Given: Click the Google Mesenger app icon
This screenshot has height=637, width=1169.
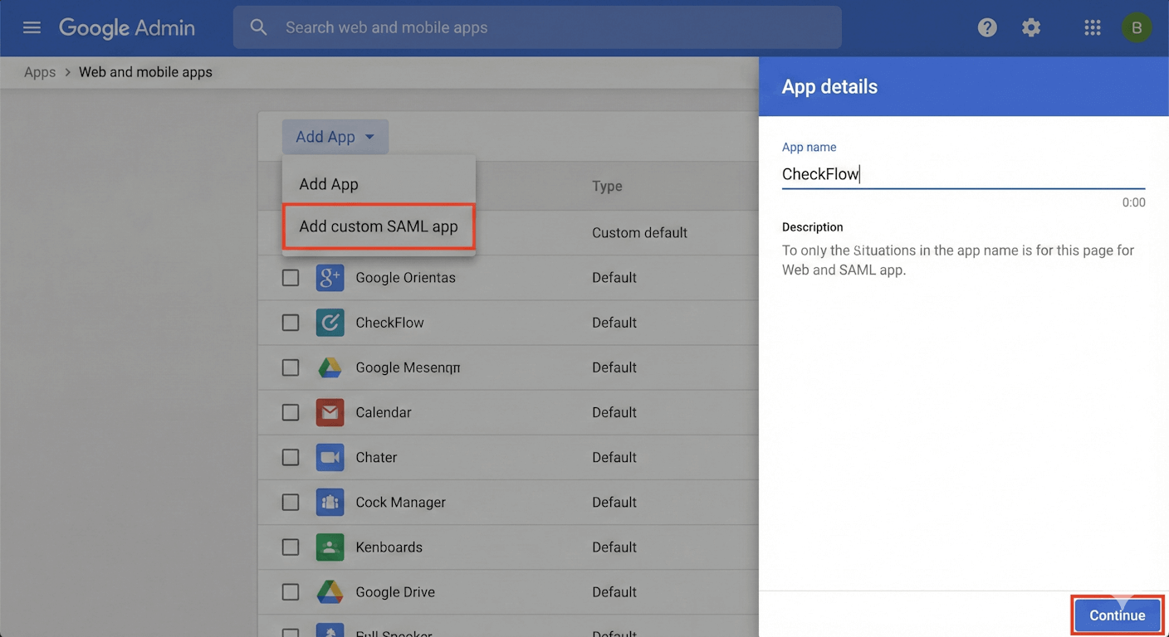Looking at the screenshot, I should (x=330, y=367).
